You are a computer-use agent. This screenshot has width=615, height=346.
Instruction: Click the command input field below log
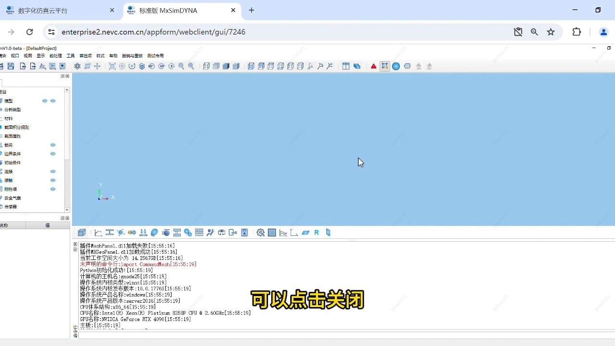[346, 334]
